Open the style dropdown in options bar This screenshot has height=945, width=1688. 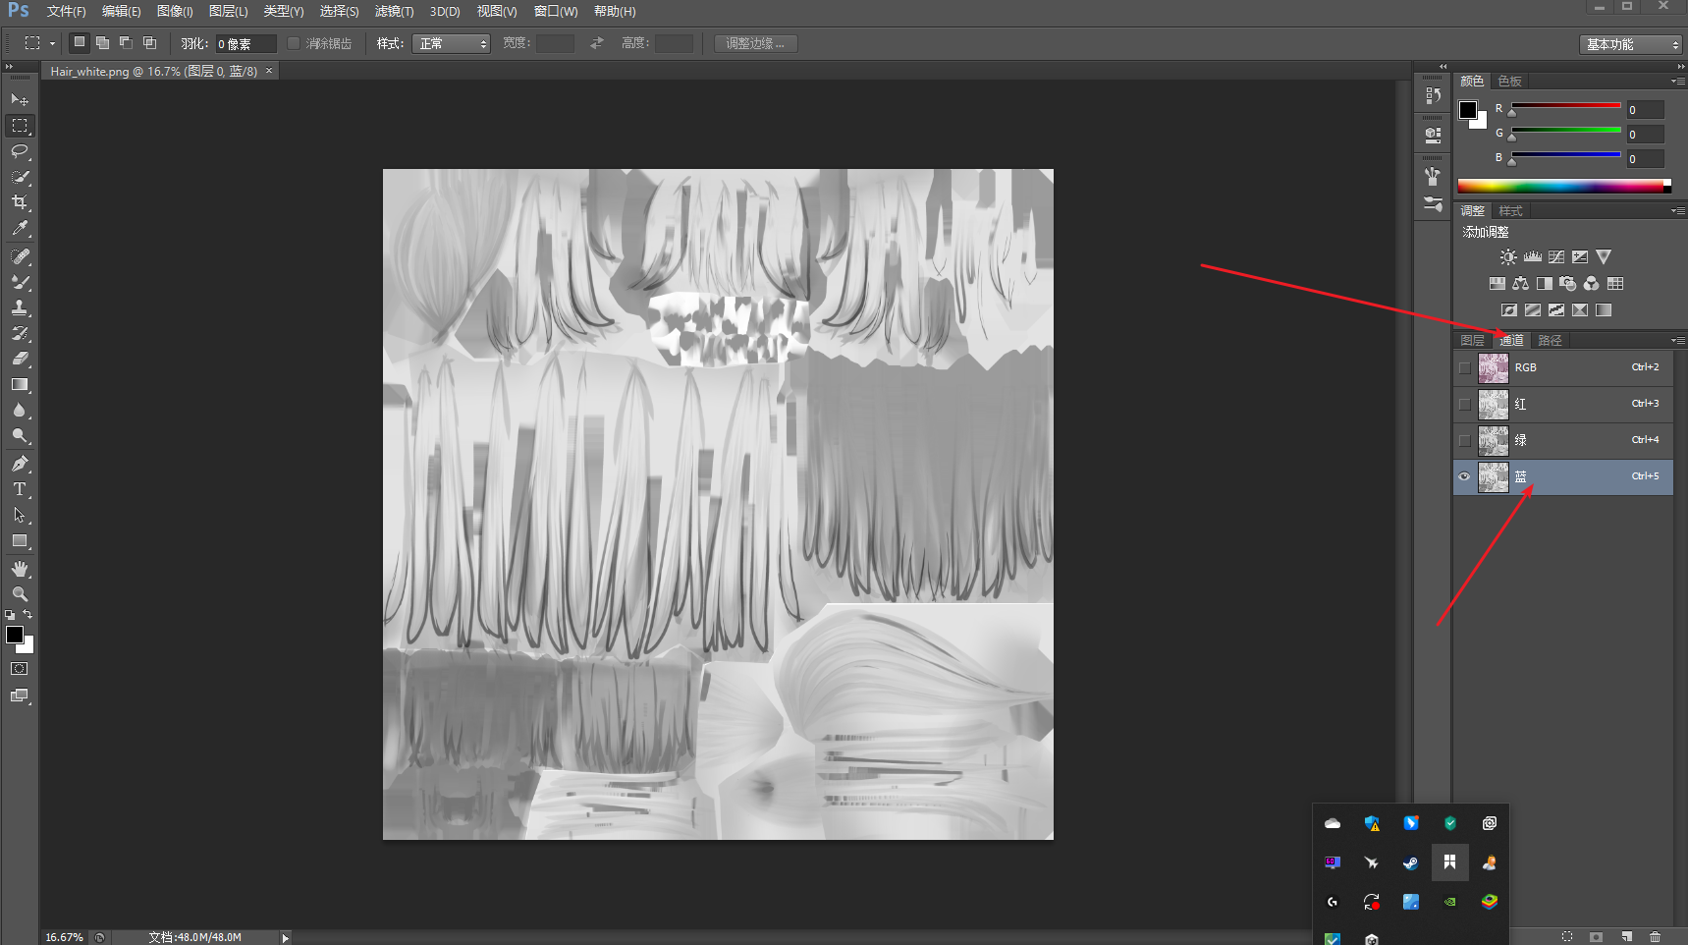tap(451, 44)
